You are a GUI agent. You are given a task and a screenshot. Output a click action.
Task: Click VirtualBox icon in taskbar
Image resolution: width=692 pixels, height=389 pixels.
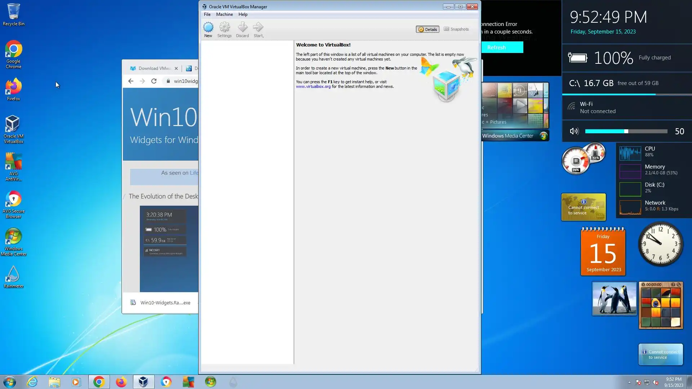pyautogui.click(x=143, y=382)
